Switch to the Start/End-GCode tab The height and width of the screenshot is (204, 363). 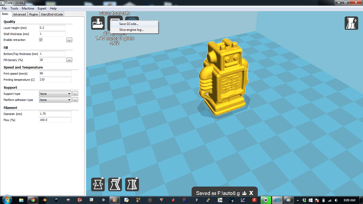click(52, 14)
